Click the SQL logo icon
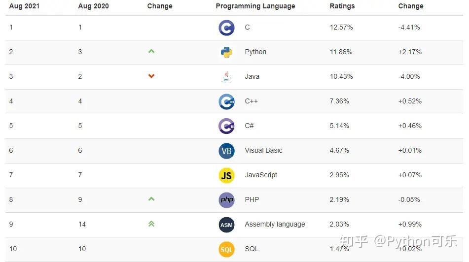 coord(226,249)
